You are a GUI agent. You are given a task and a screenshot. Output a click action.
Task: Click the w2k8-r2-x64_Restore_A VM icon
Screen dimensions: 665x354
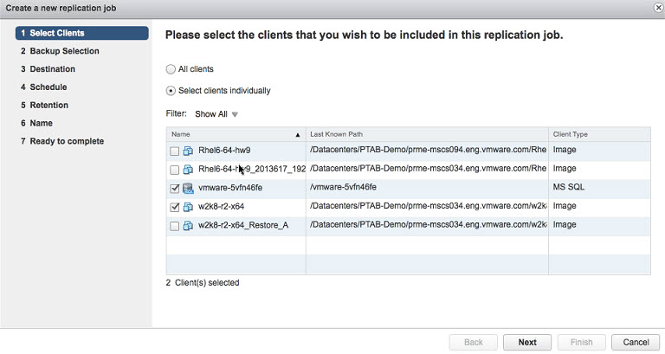[188, 226]
